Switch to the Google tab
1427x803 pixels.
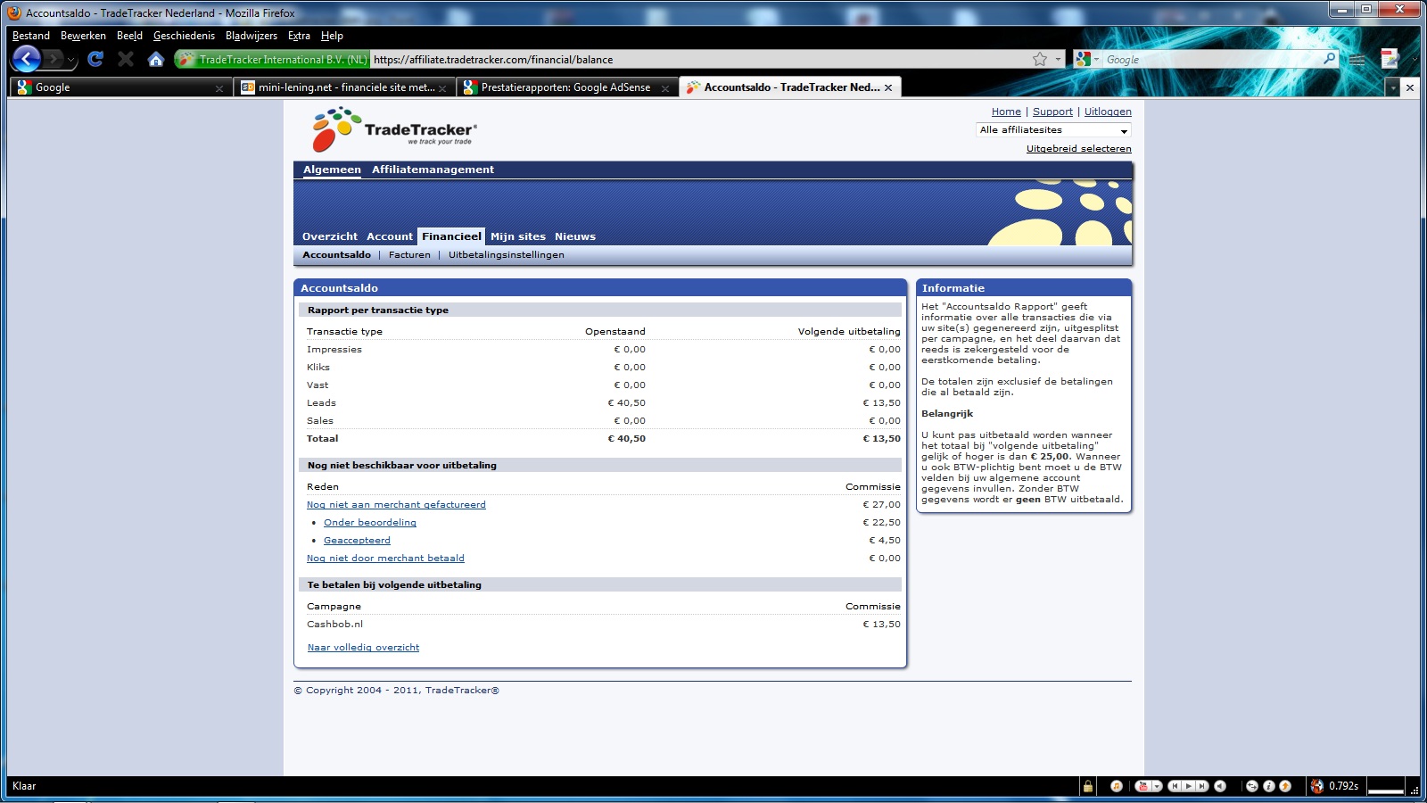click(120, 87)
